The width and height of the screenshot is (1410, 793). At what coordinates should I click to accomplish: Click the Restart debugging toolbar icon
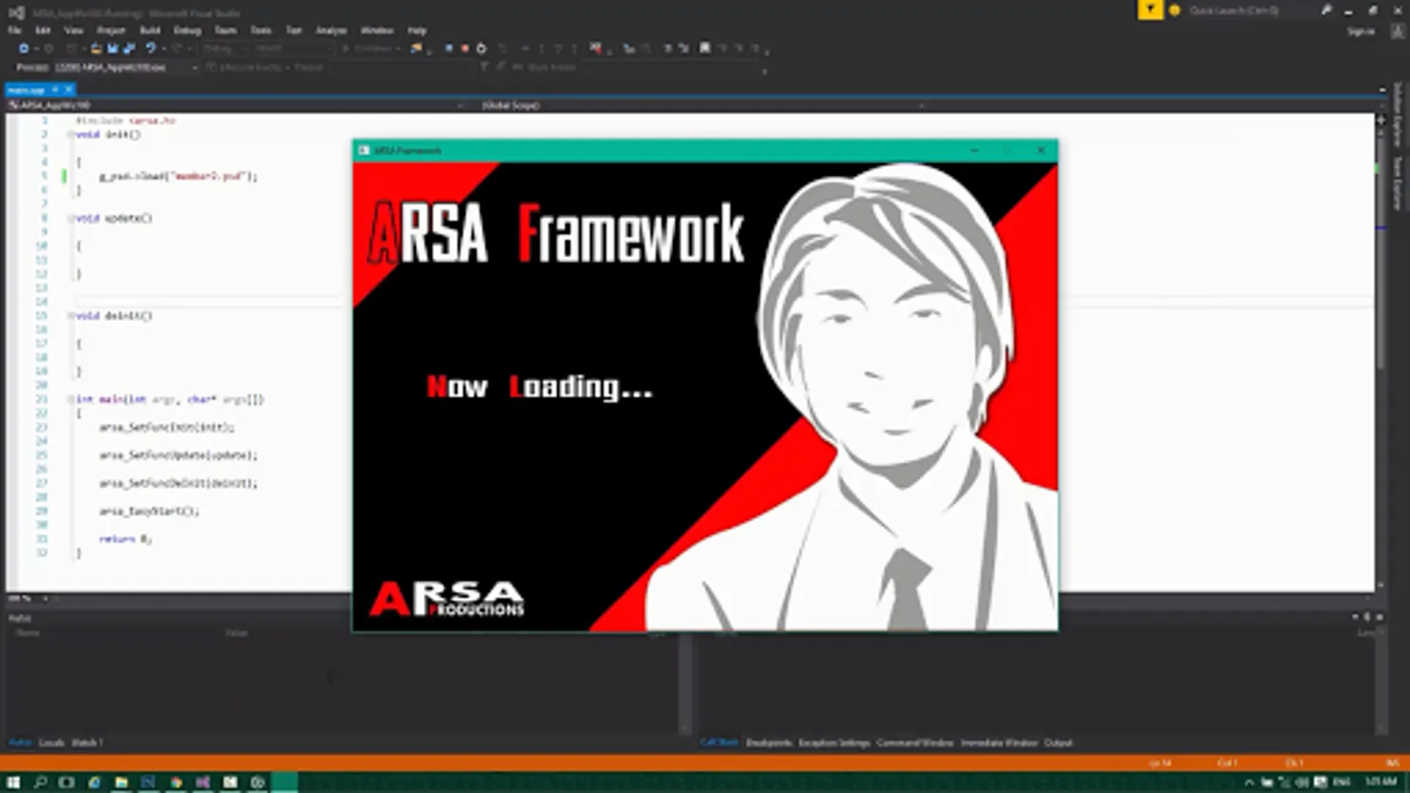(x=481, y=48)
